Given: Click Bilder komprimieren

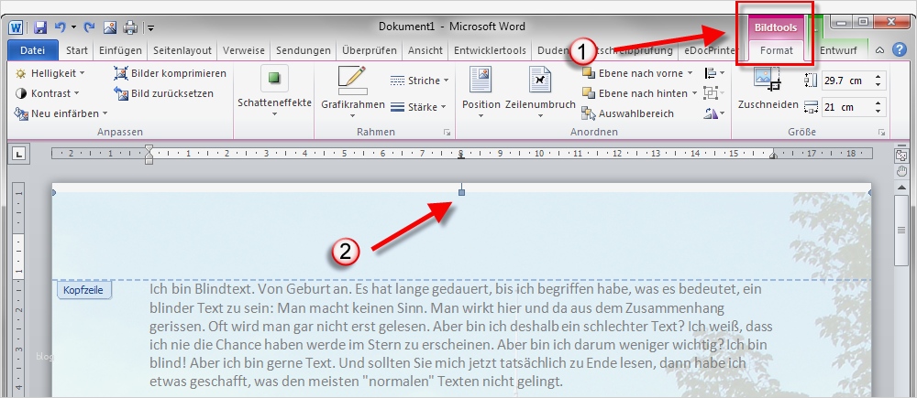Looking at the screenshot, I should tap(171, 73).
